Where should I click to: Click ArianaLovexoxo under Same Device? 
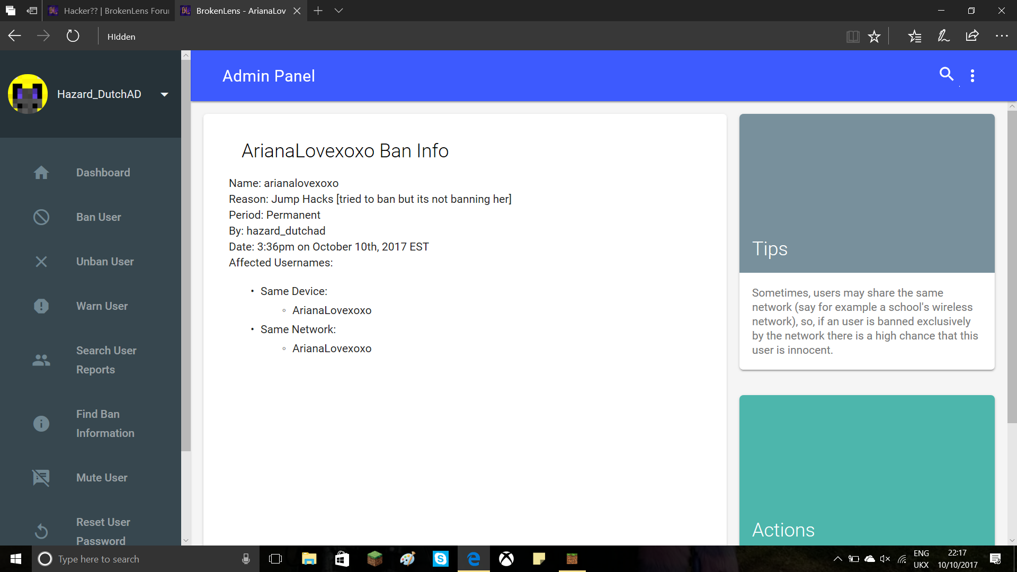click(332, 310)
